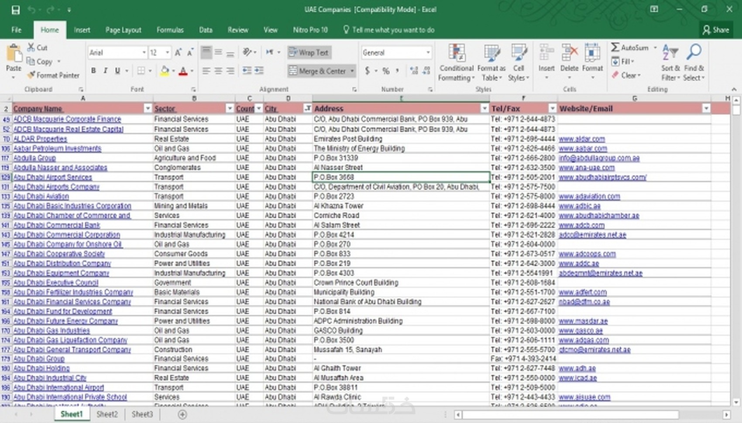The width and height of the screenshot is (742, 423).
Task: Toggle Middle Align for cell text
Action: click(x=218, y=53)
